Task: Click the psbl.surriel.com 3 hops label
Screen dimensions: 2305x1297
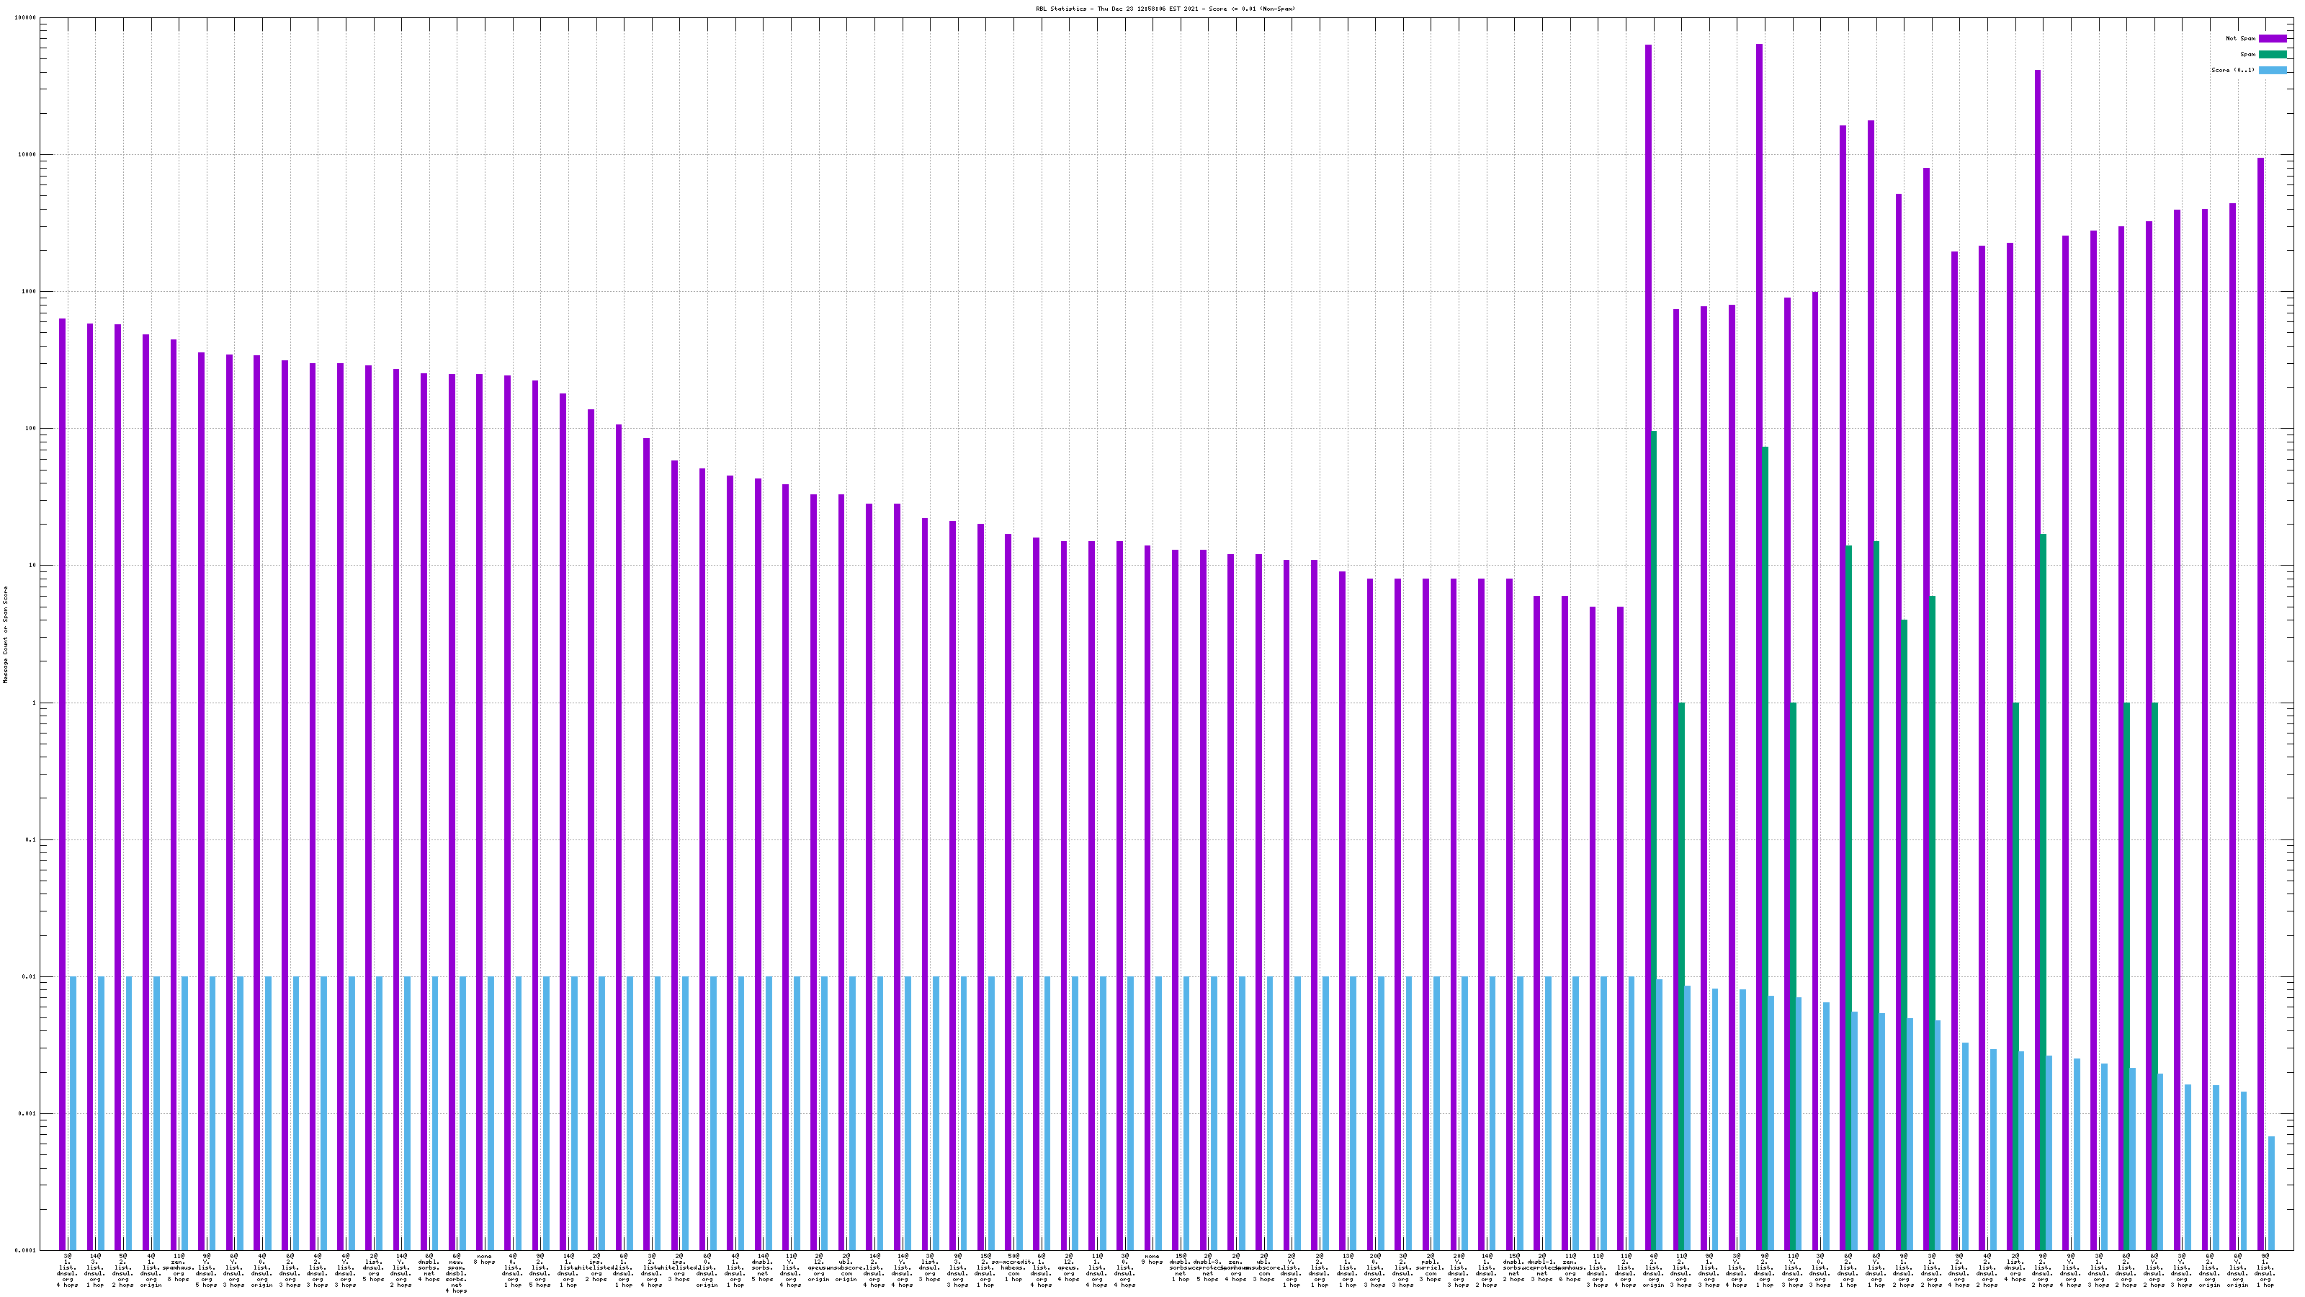Action: 1430,1267
